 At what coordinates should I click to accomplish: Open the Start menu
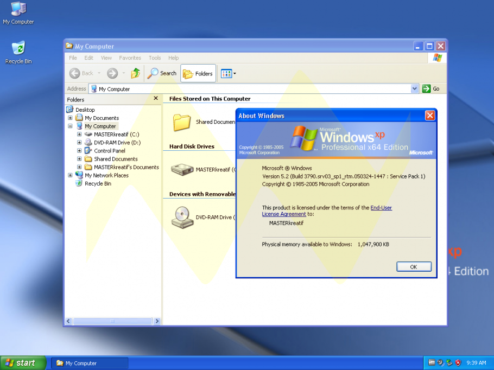point(23,363)
